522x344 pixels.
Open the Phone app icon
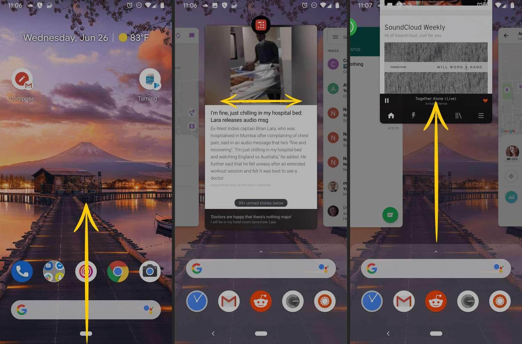(x=22, y=271)
